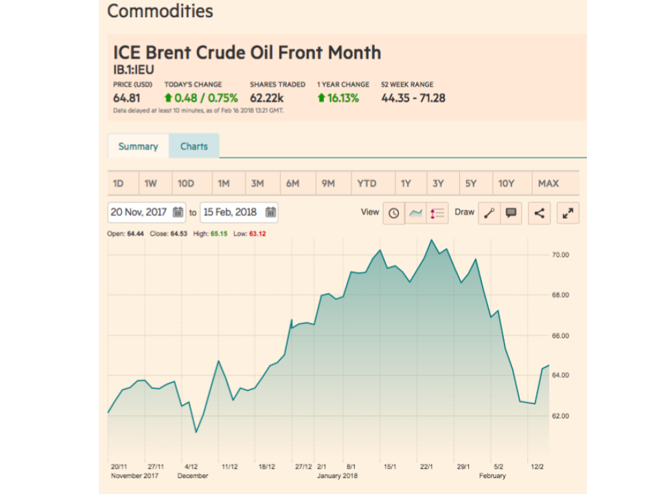Viewport: 659px width, 494px height.
Task: Open the indicators list view icon
Action: point(437,213)
